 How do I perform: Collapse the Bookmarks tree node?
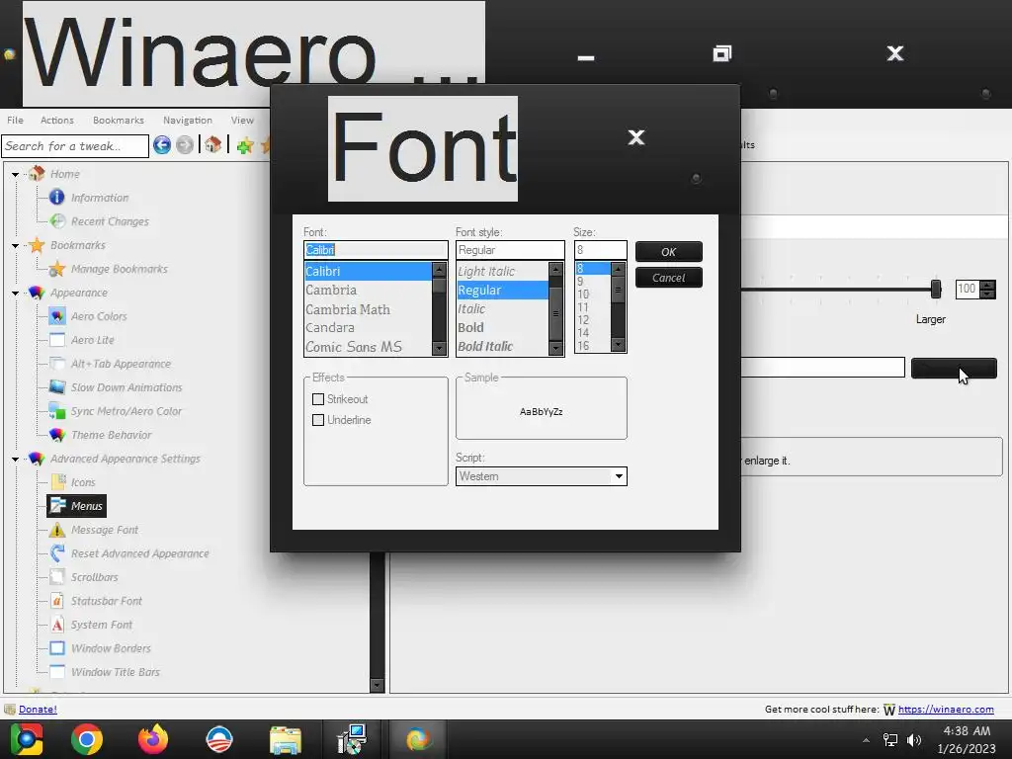point(15,245)
